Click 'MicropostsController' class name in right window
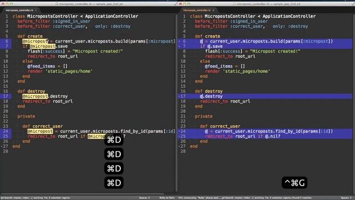355x200 pixels. point(230,16)
